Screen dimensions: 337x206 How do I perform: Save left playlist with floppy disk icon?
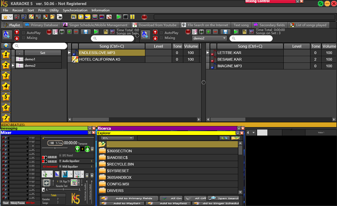click(x=86, y=32)
